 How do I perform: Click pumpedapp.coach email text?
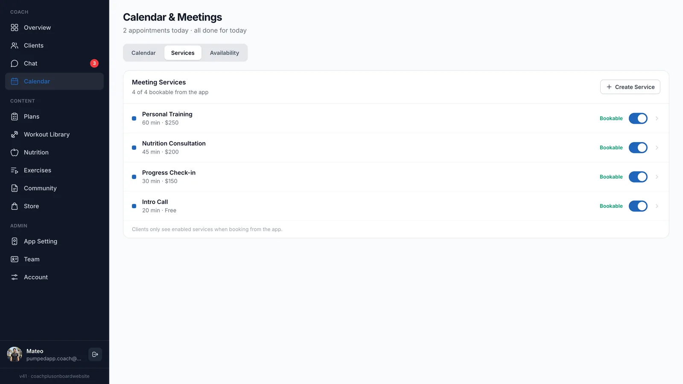coord(54,358)
